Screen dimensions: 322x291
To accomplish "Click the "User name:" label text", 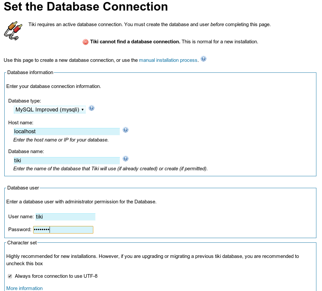I will pyautogui.click(x=21, y=217).
